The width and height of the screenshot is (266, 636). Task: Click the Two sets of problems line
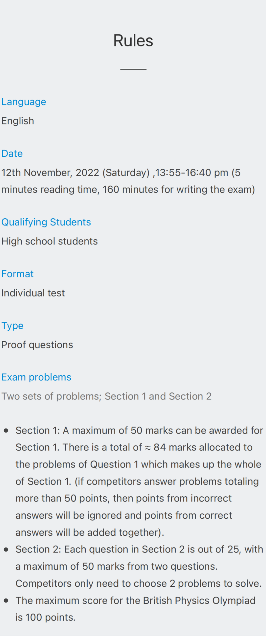click(107, 396)
